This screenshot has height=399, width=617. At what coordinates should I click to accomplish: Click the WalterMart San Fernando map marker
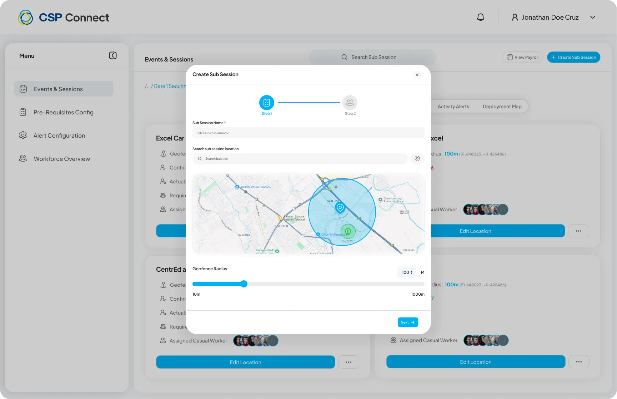[237, 187]
